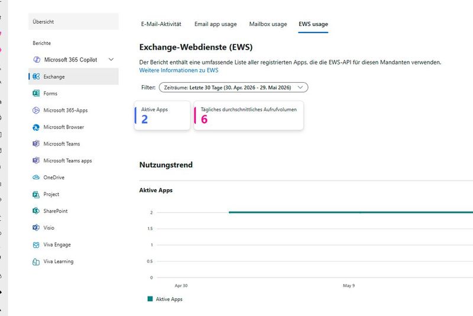The width and height of the screenshot is (473, 316).
Task: Click the teal Aktive Apps legend swatch
Action: 150,299
